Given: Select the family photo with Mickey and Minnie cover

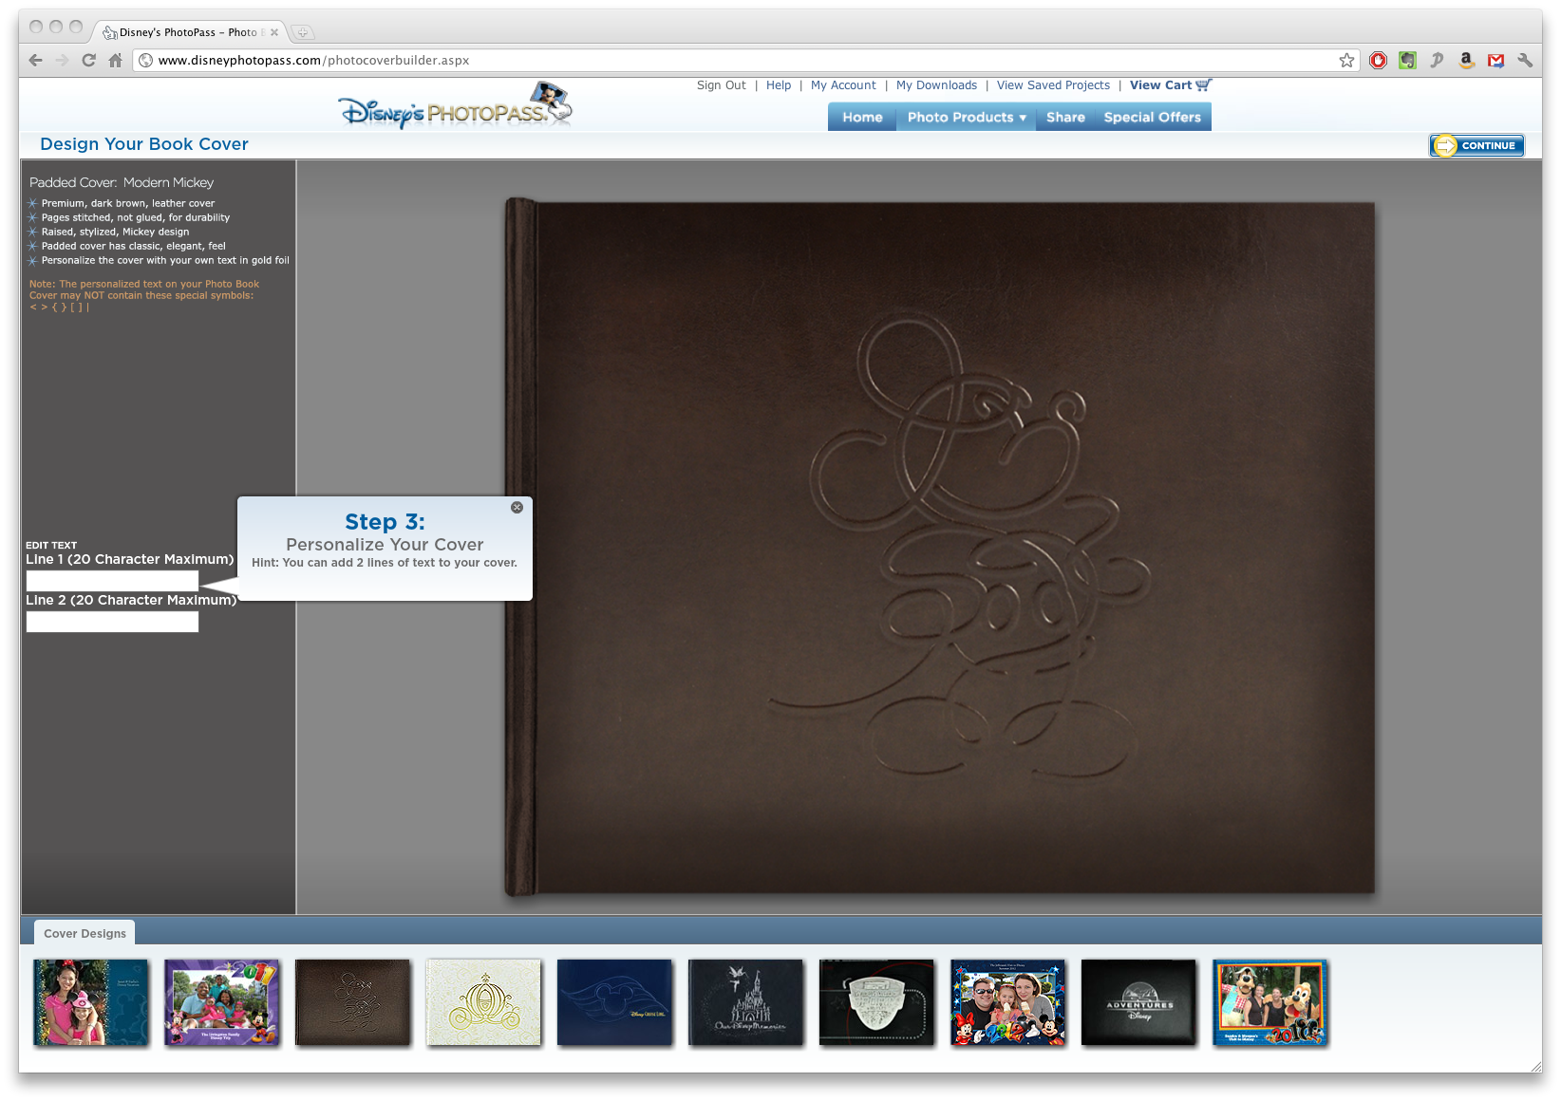Looking at the screenshot, I should (x=1007, y=1002).
